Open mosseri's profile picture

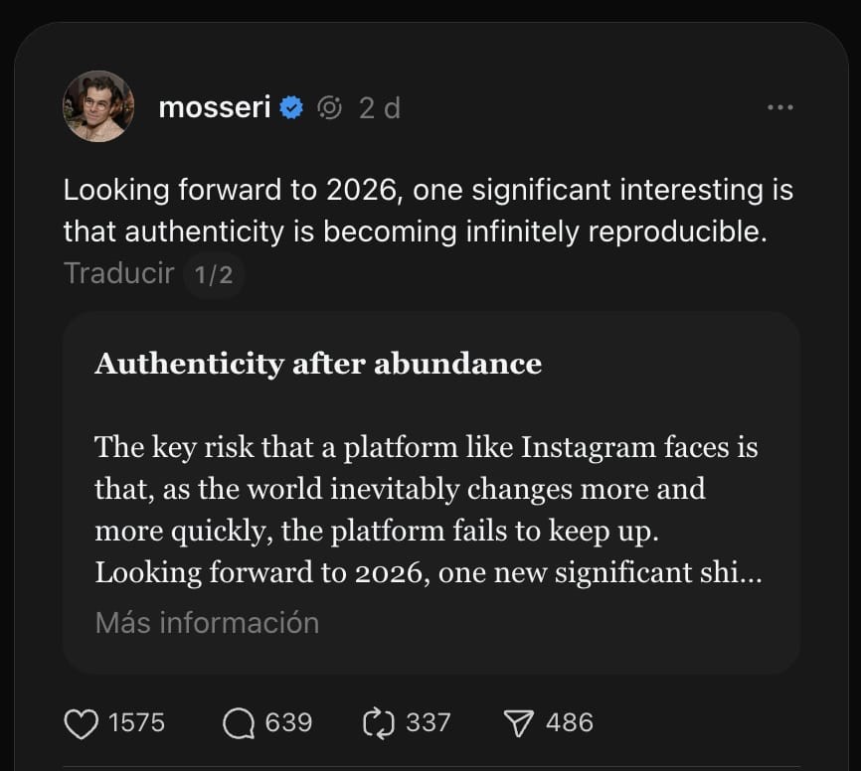pyautogui.click(x=98, y=106)
